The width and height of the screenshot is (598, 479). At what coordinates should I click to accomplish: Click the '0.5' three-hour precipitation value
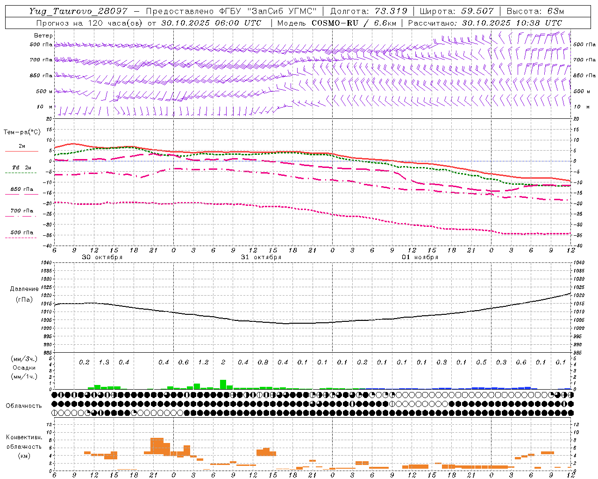click(481, 363)
